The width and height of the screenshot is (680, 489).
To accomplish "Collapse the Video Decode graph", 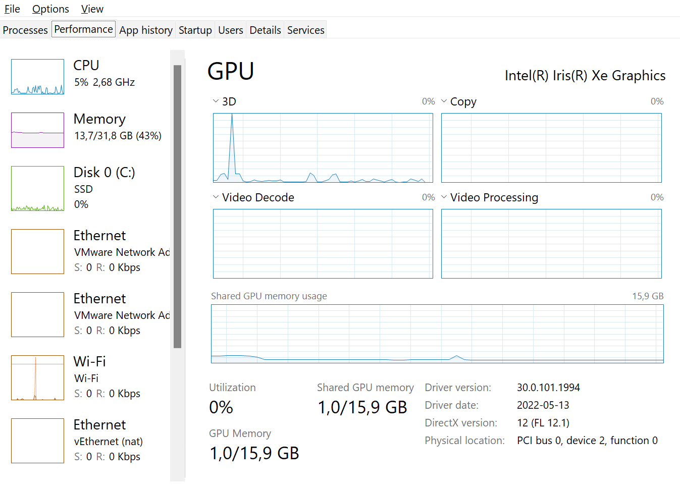I will click(x=216, y=197).
